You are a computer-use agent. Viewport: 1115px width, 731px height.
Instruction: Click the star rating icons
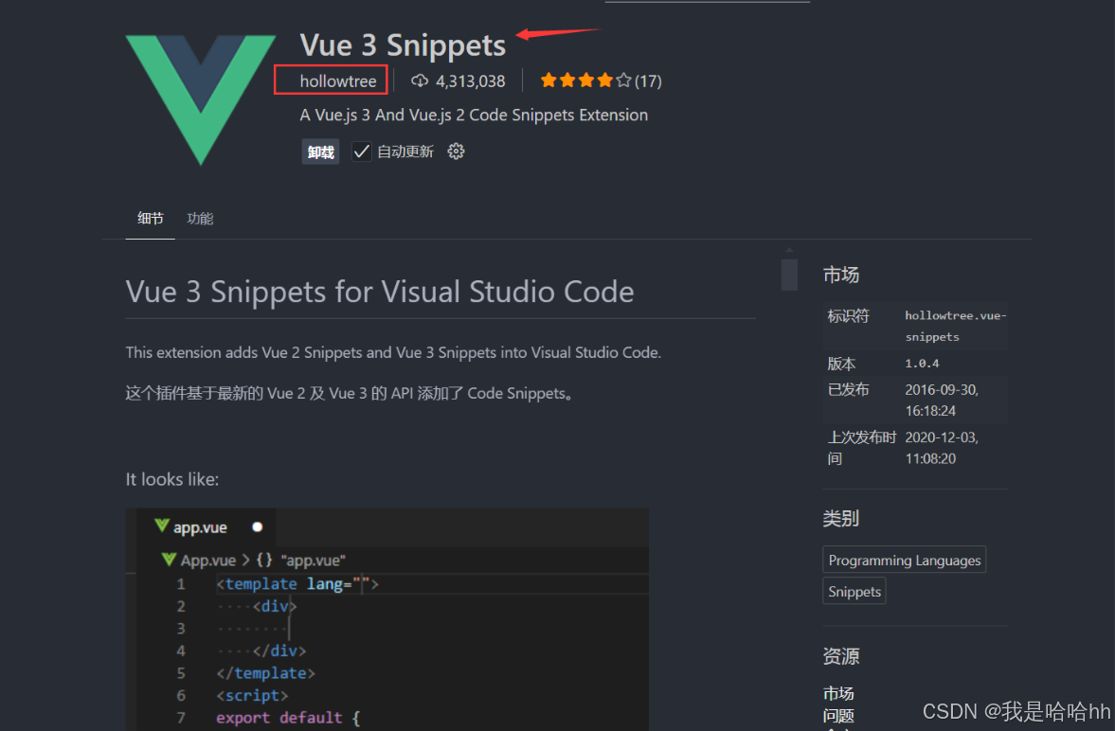[x=585, y=80]
